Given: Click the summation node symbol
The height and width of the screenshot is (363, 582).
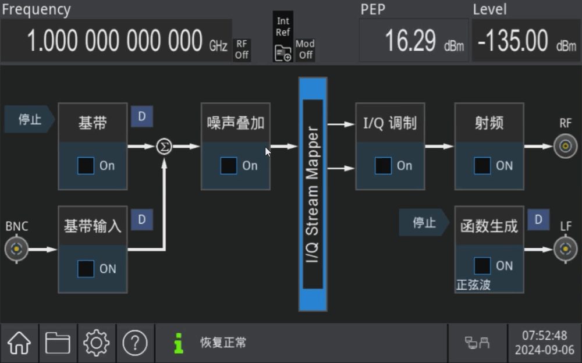Looking at the screenshot, I should [x=164, y=146].
